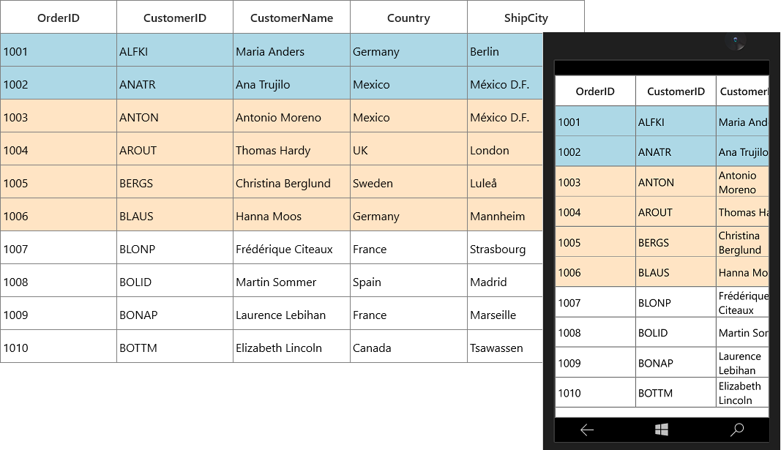Select the London ship city cell
This screenshot has height=450, width=781.
(505, 149)
